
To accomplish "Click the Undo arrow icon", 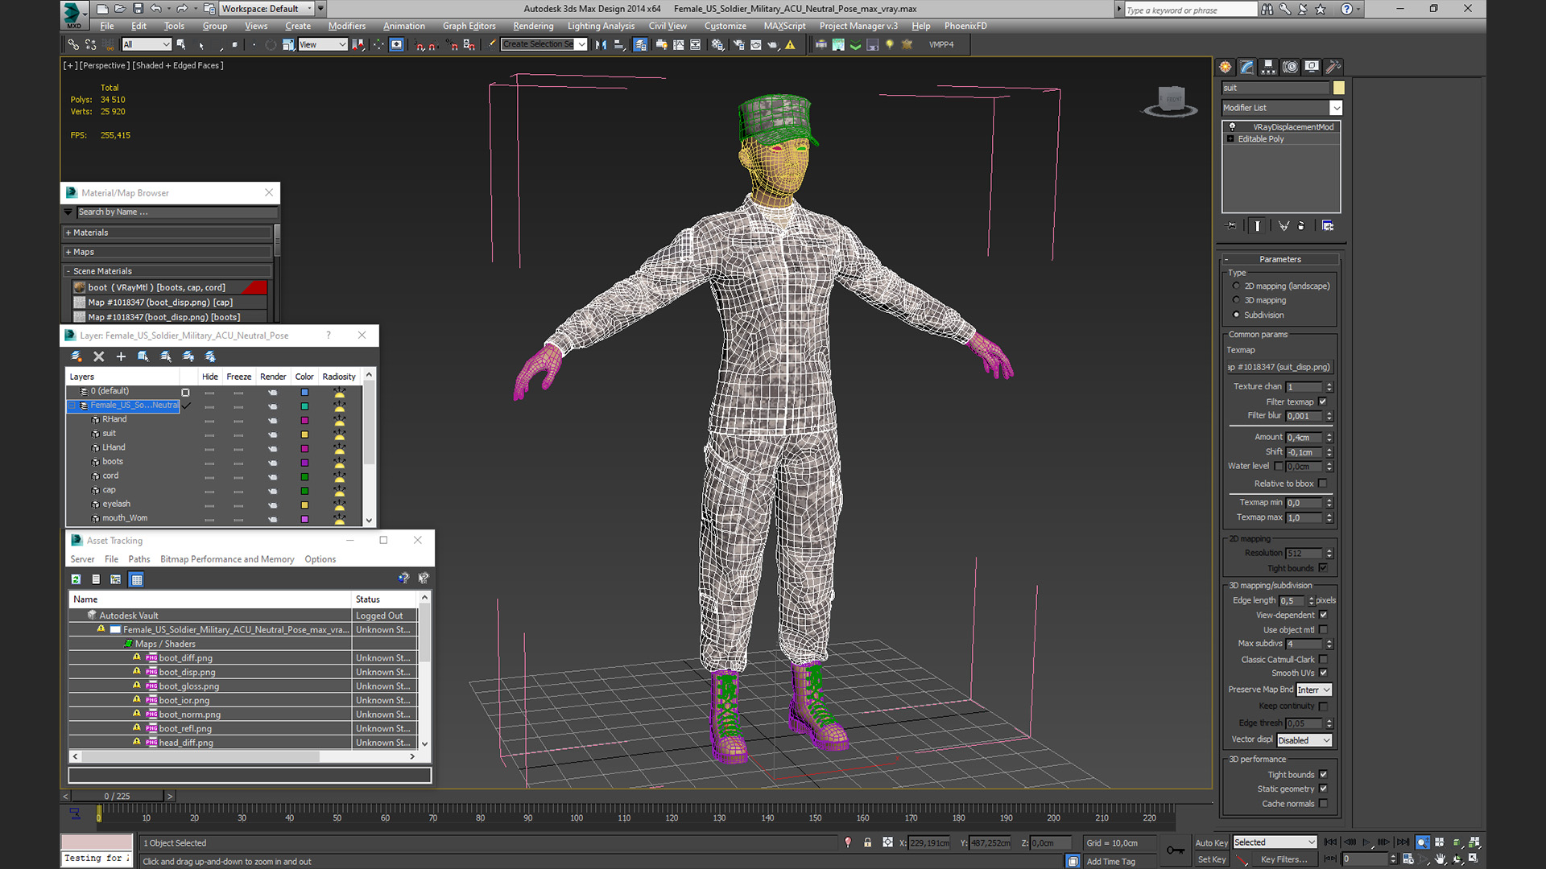I will [x=155, y=9].
